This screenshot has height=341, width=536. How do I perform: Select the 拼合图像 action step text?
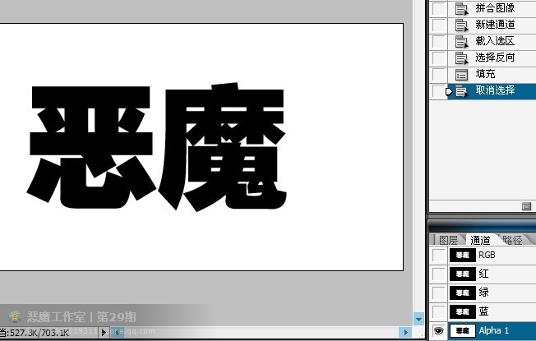tap(495, 8)
